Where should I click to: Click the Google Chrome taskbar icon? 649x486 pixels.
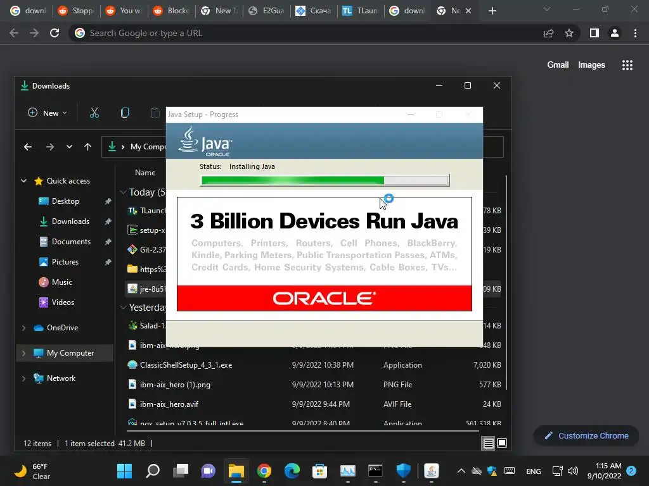pyautogui.click(x=264, y=471)
